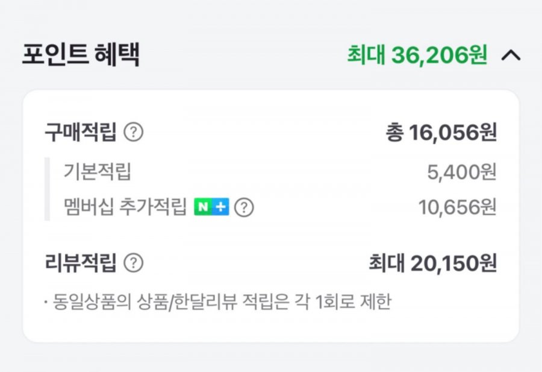The image size is (542, 372).
Task: Click the 최대 20,150원 review amount
Action: 432,263
